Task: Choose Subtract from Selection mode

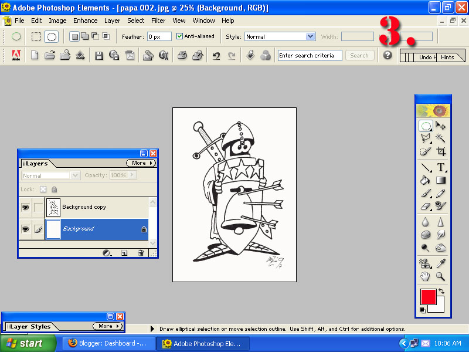Action: coord(96,36)
